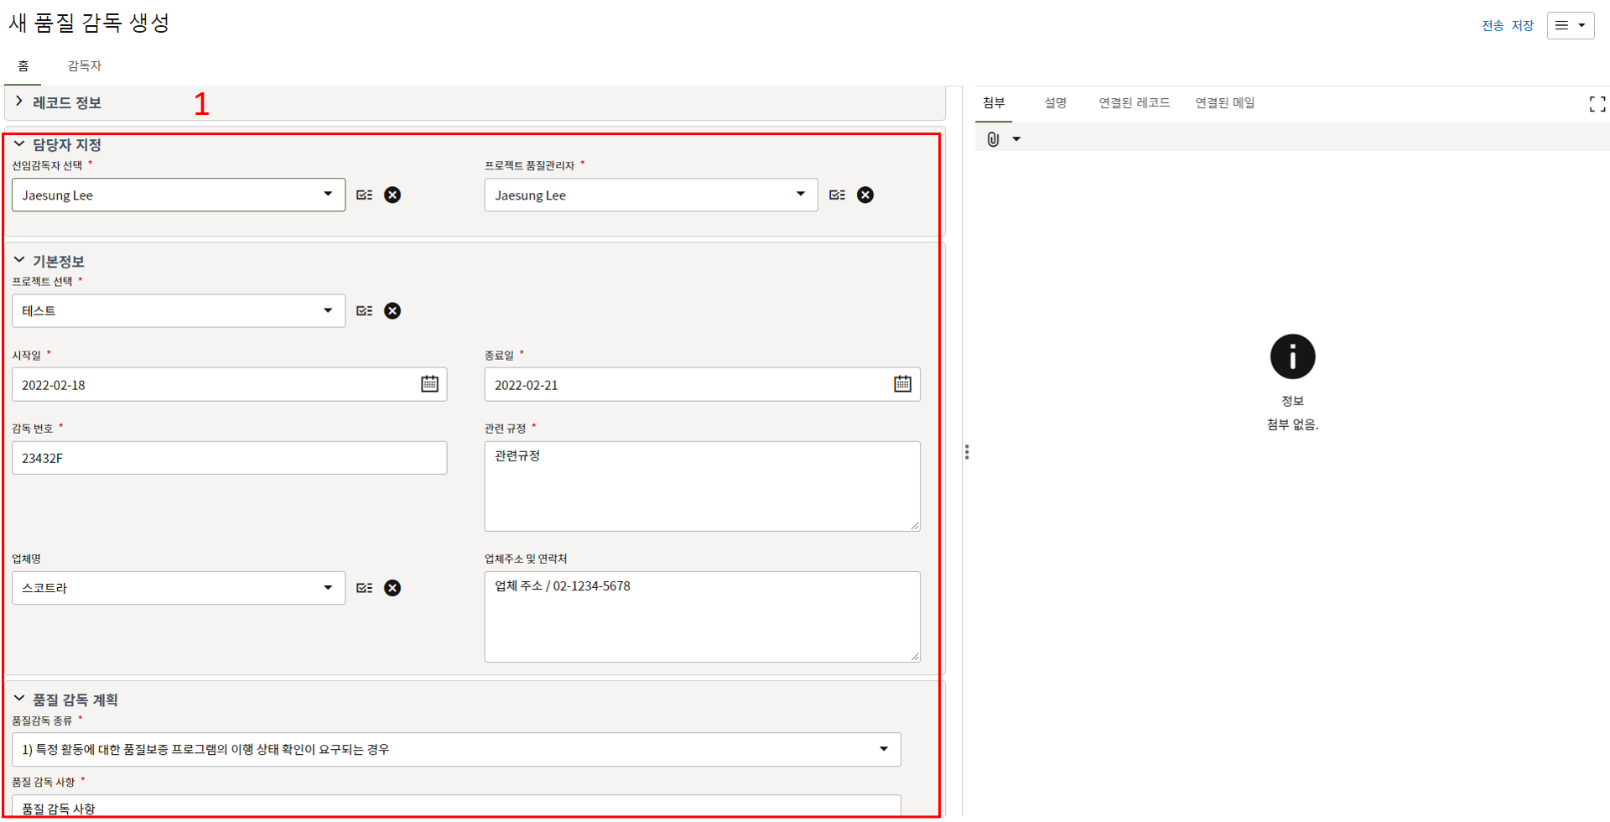Screen dimensions: 1610x822
Task: Expand the 레코드 정보 section
Action: coord(19,102)
